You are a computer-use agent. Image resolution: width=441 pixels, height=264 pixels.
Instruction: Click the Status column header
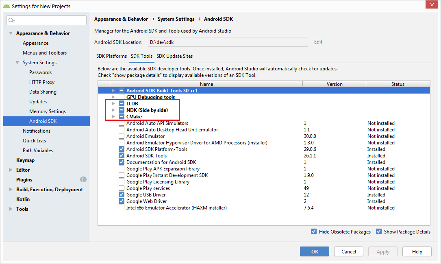tap(398, 84)
